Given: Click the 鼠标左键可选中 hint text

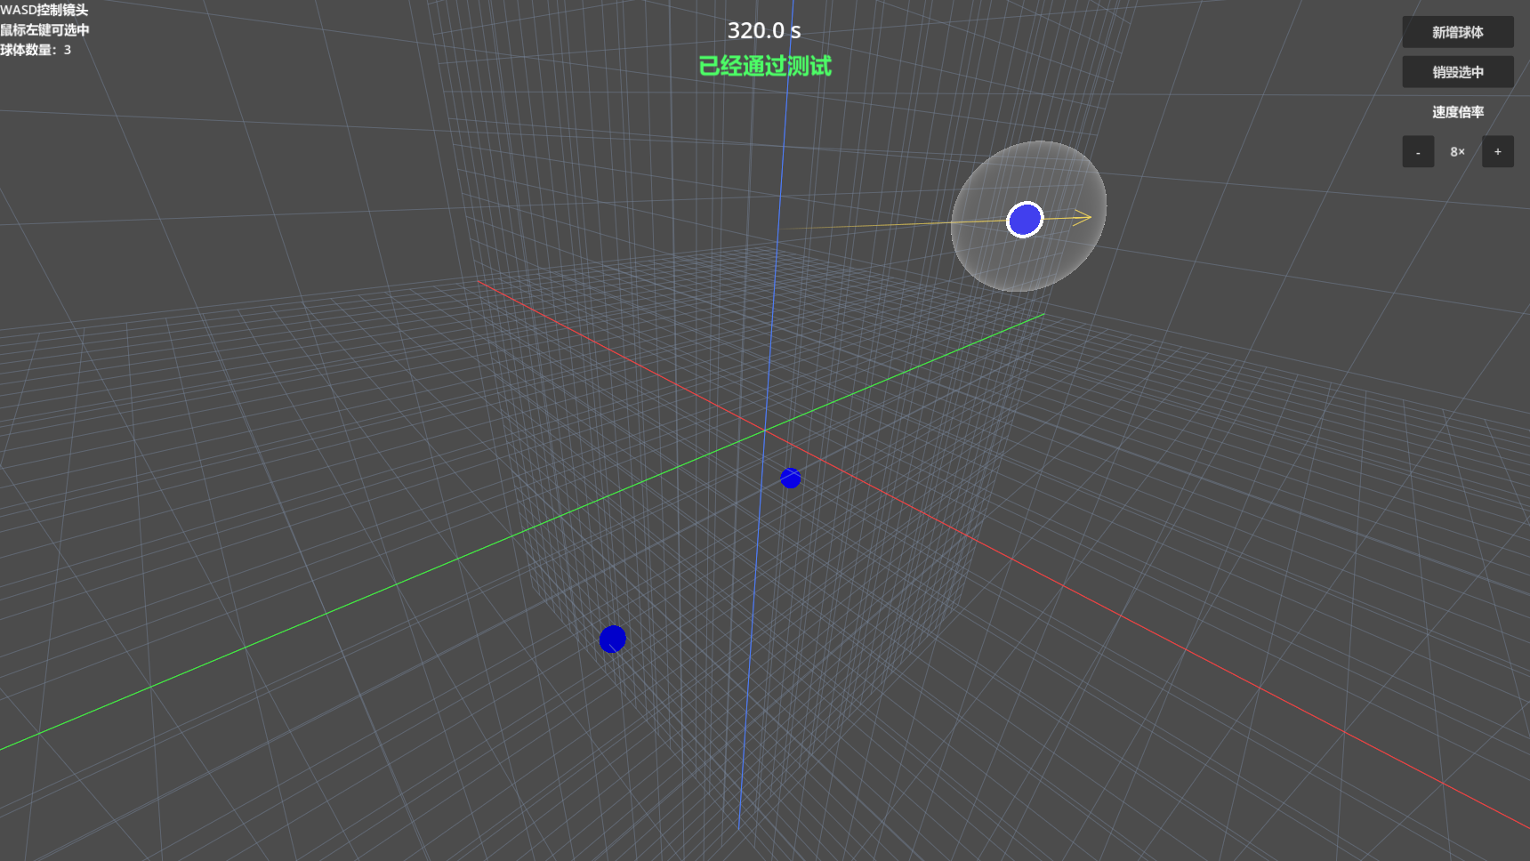Looking at the screenshot, I should click(44, 30).
